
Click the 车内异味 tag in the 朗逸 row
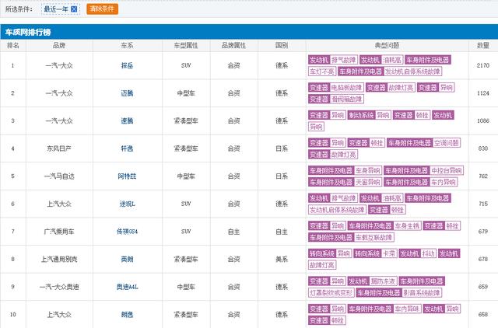[407, 309]
